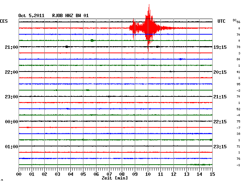The width and height of the screenshot is (242, 184).
Task: Click the DC value "-1"
Action: (238, 165)
